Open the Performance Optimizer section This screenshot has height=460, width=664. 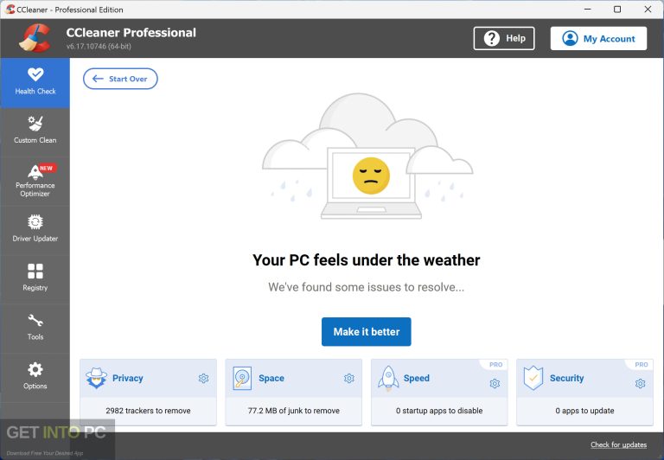click(x=35, y=182)
